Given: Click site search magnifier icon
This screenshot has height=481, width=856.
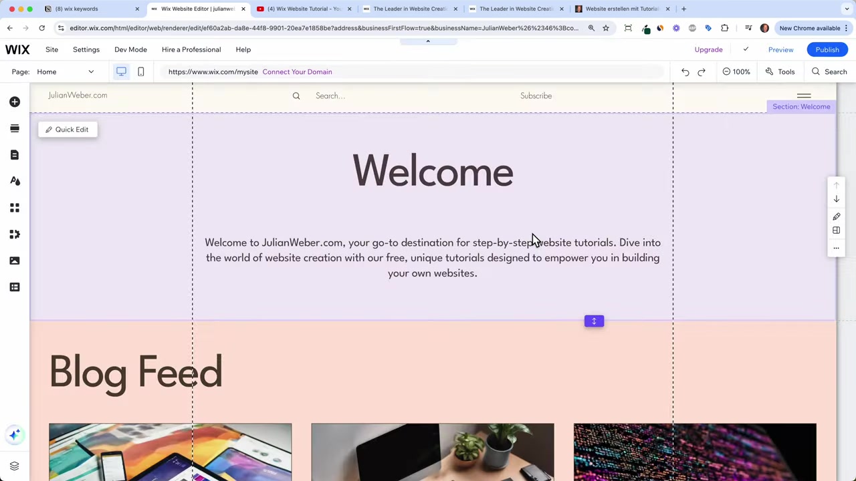Looking at the screenshot, I should [296, 96].
